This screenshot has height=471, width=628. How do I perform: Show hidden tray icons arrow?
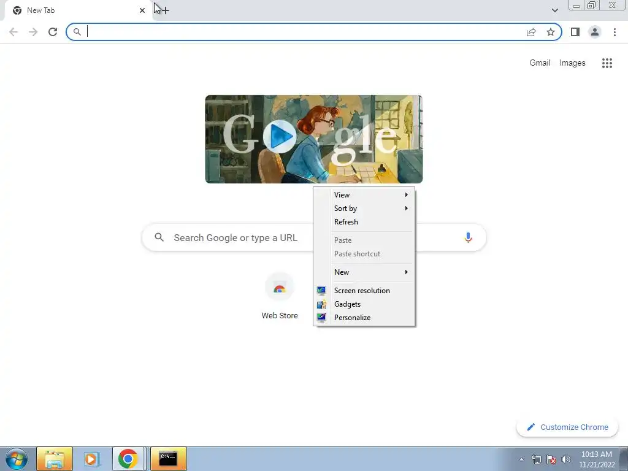[x=521, y=459]
